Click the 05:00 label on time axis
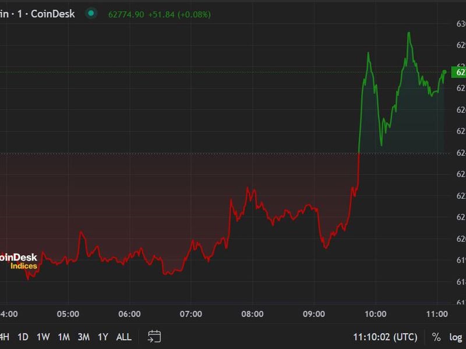Viewport: 466px width, 349px height. pos(68,314)
